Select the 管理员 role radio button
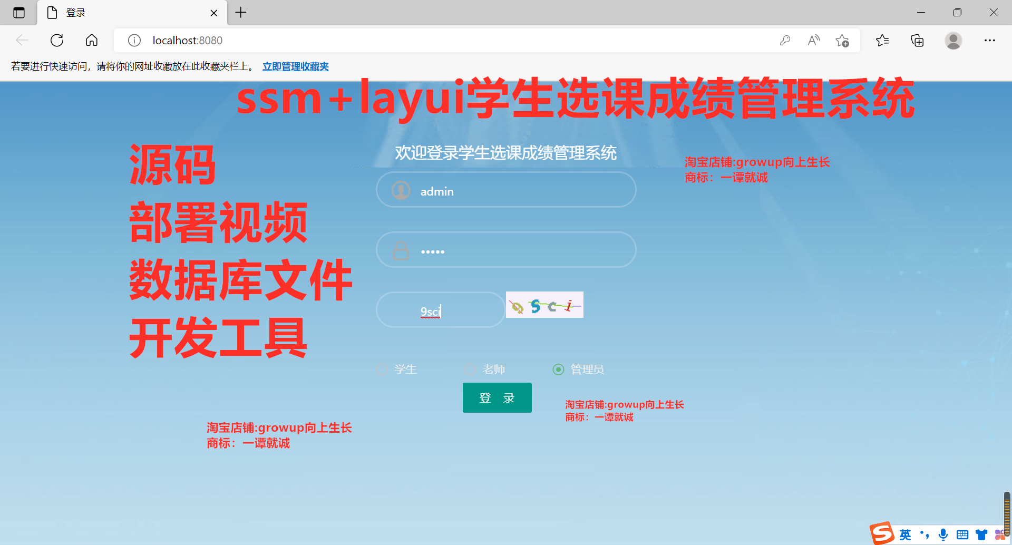Image resolution: width=1012 pixels, height=545 pixels. point(558,369)
